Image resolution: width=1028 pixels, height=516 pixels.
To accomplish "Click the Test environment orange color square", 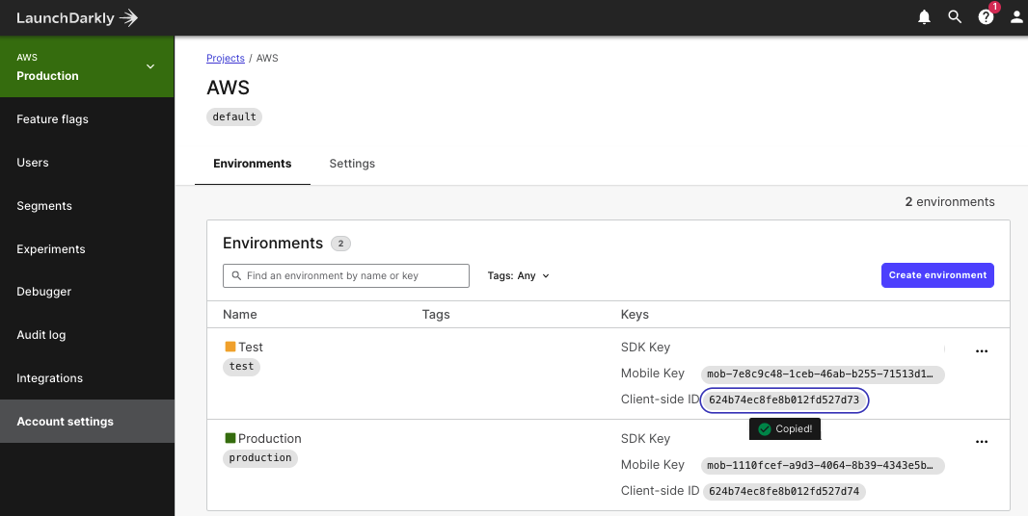I will (230, 347).
